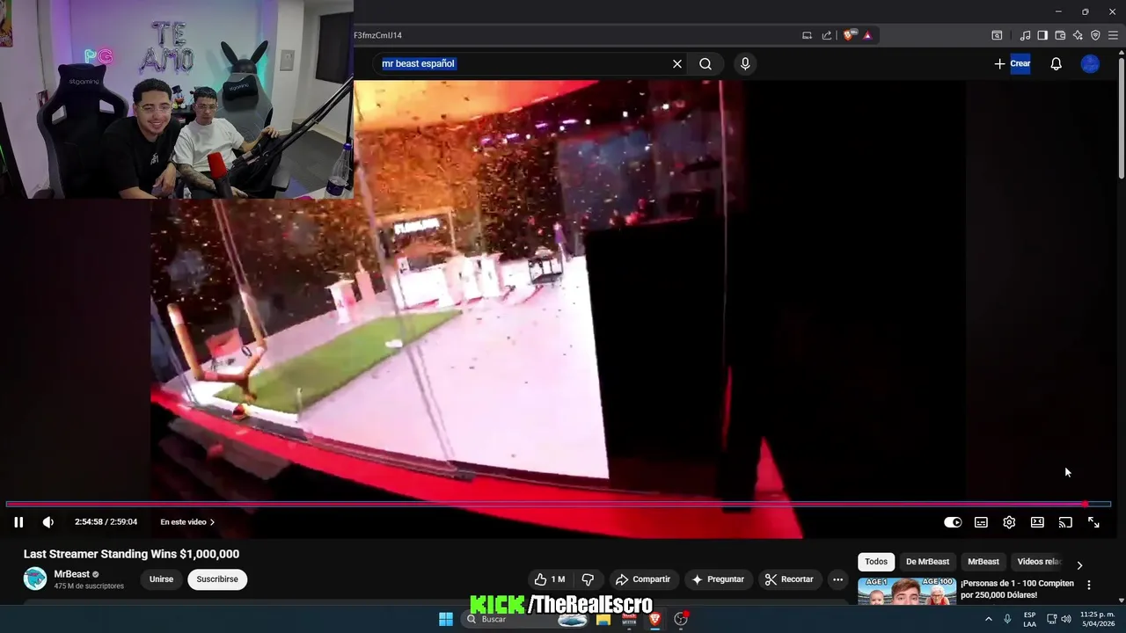The height and width of the screenshot is (633, 1126).
Task: Start voice search with microphone icon
Action: point(745,63)
